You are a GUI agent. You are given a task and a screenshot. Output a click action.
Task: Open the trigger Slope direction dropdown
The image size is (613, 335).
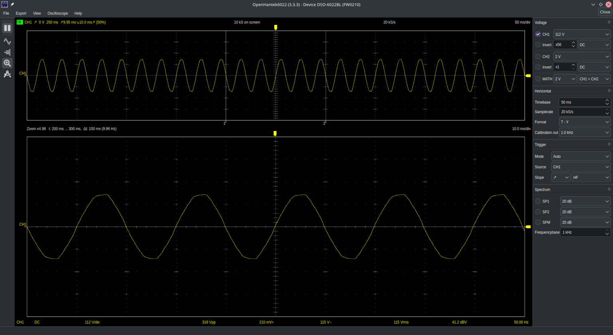pyautogui.click(x=561, y=178)
